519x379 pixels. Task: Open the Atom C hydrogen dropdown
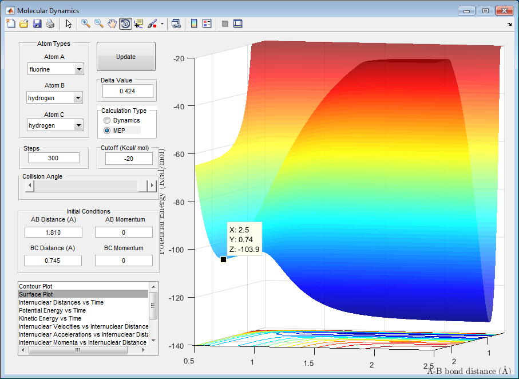[56, 125]
